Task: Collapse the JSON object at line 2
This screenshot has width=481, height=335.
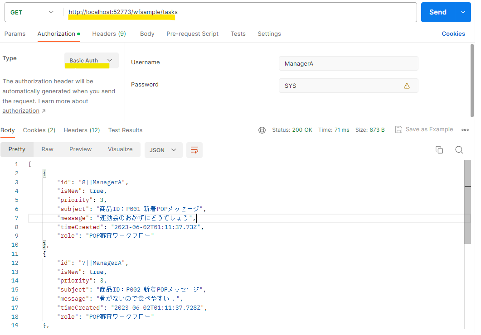Action: 44,173
